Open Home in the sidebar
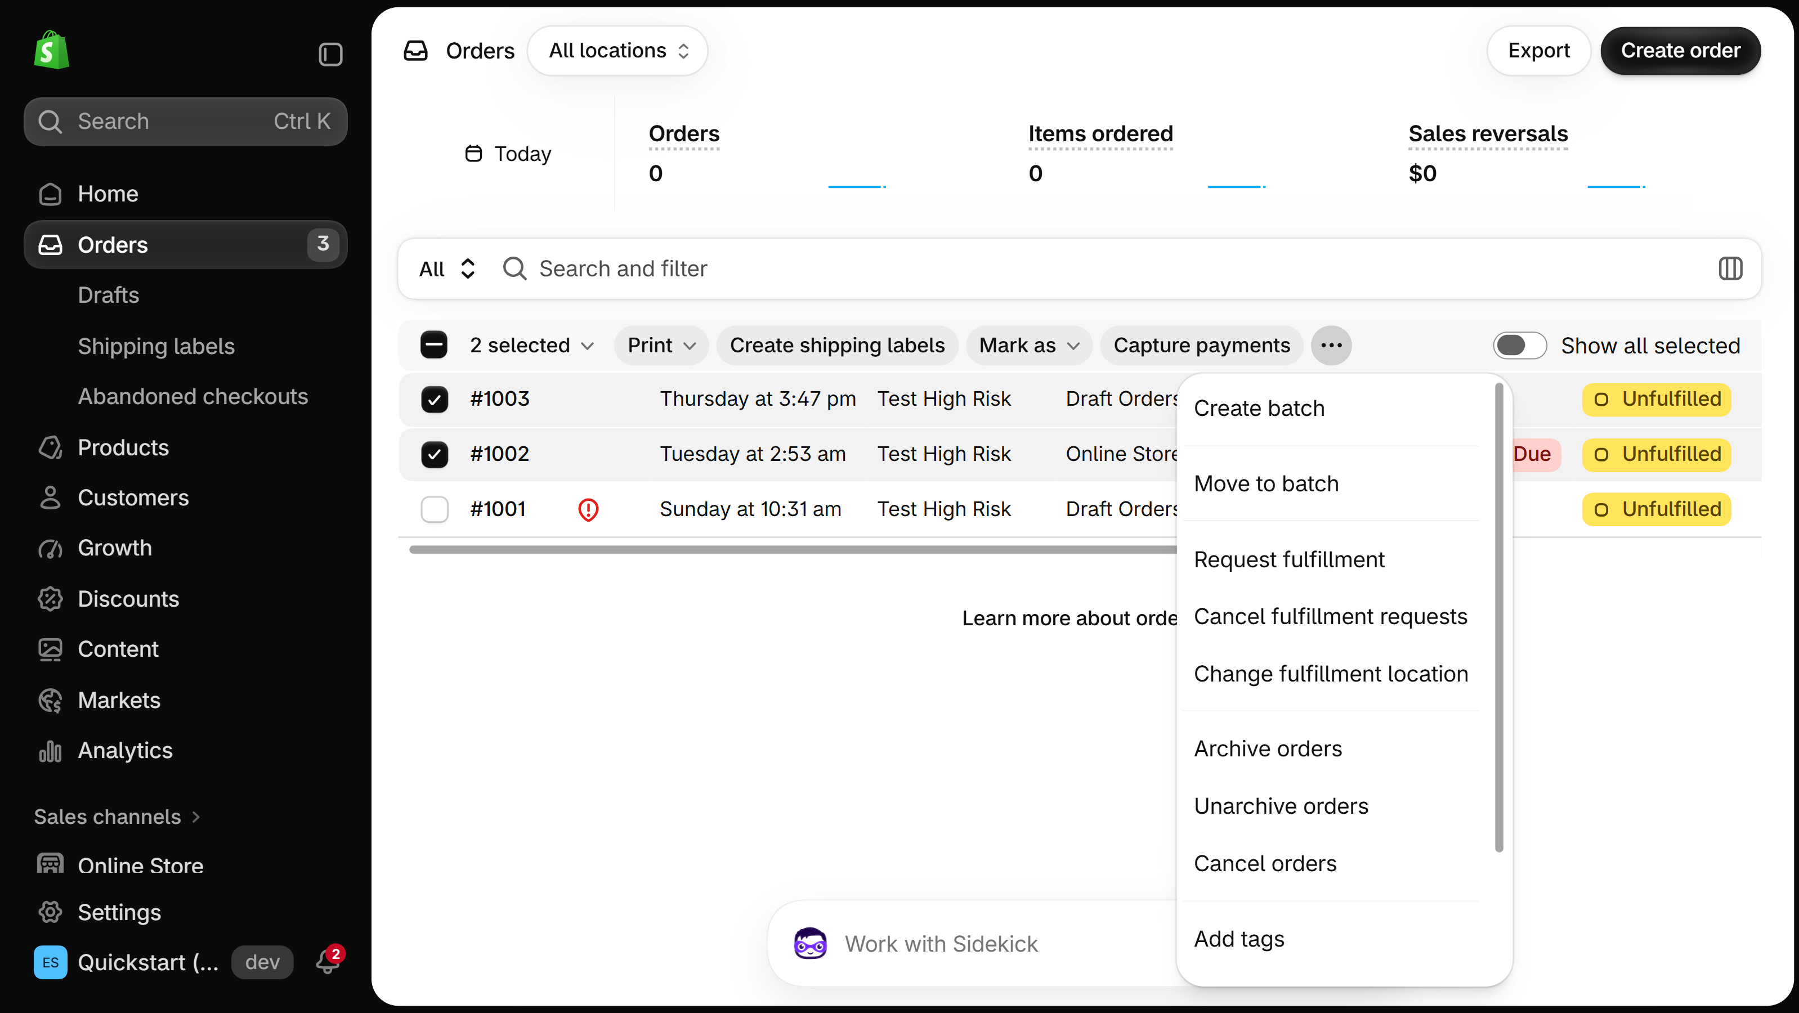 185,194
